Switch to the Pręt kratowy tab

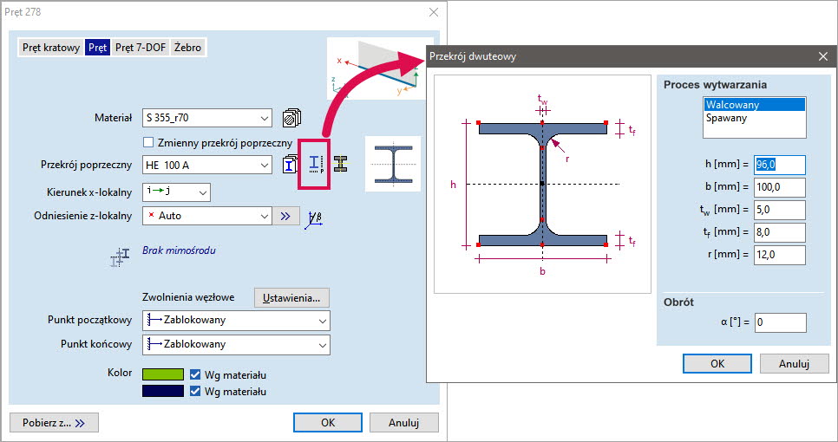51,48
